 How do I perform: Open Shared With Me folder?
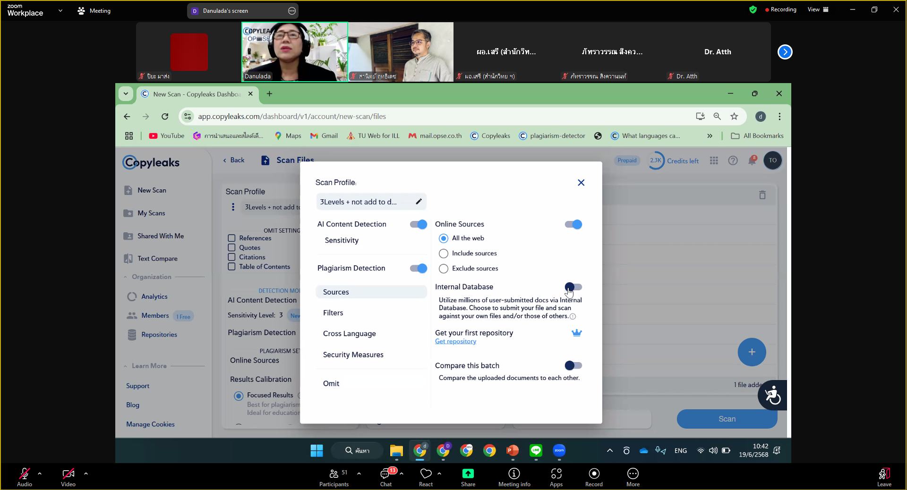click(160, 236)
